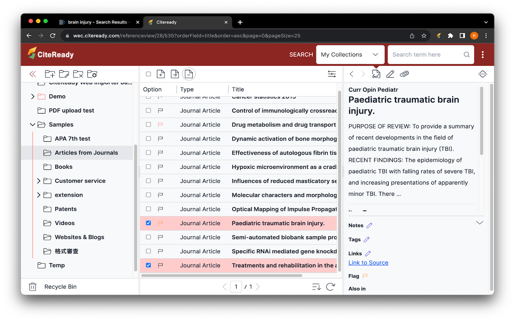Open the Books folder
Viewport: 515px width, 321px height.
click(64, 167)
